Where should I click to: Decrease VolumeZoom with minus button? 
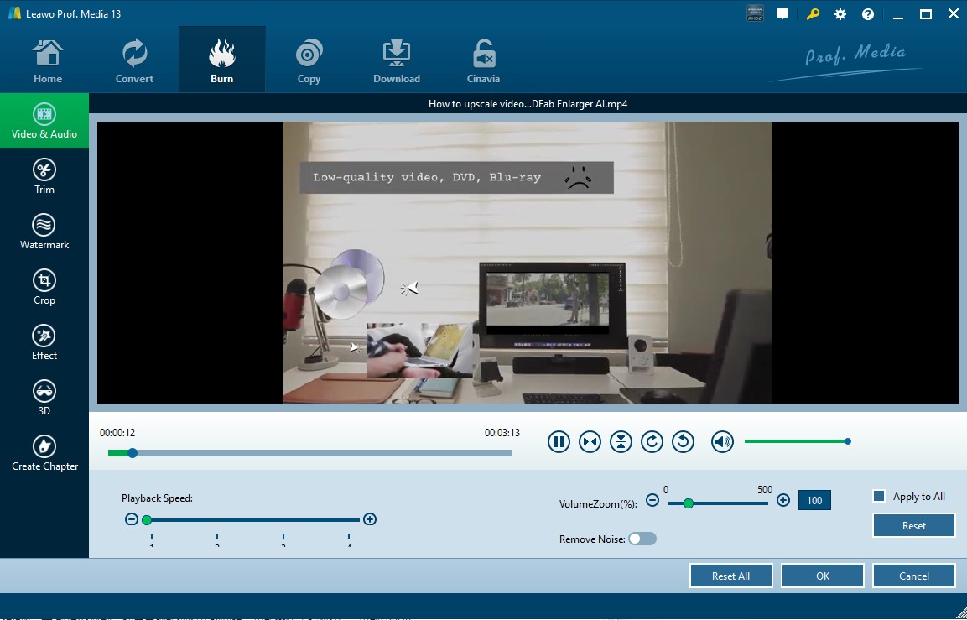click(652, 500)
